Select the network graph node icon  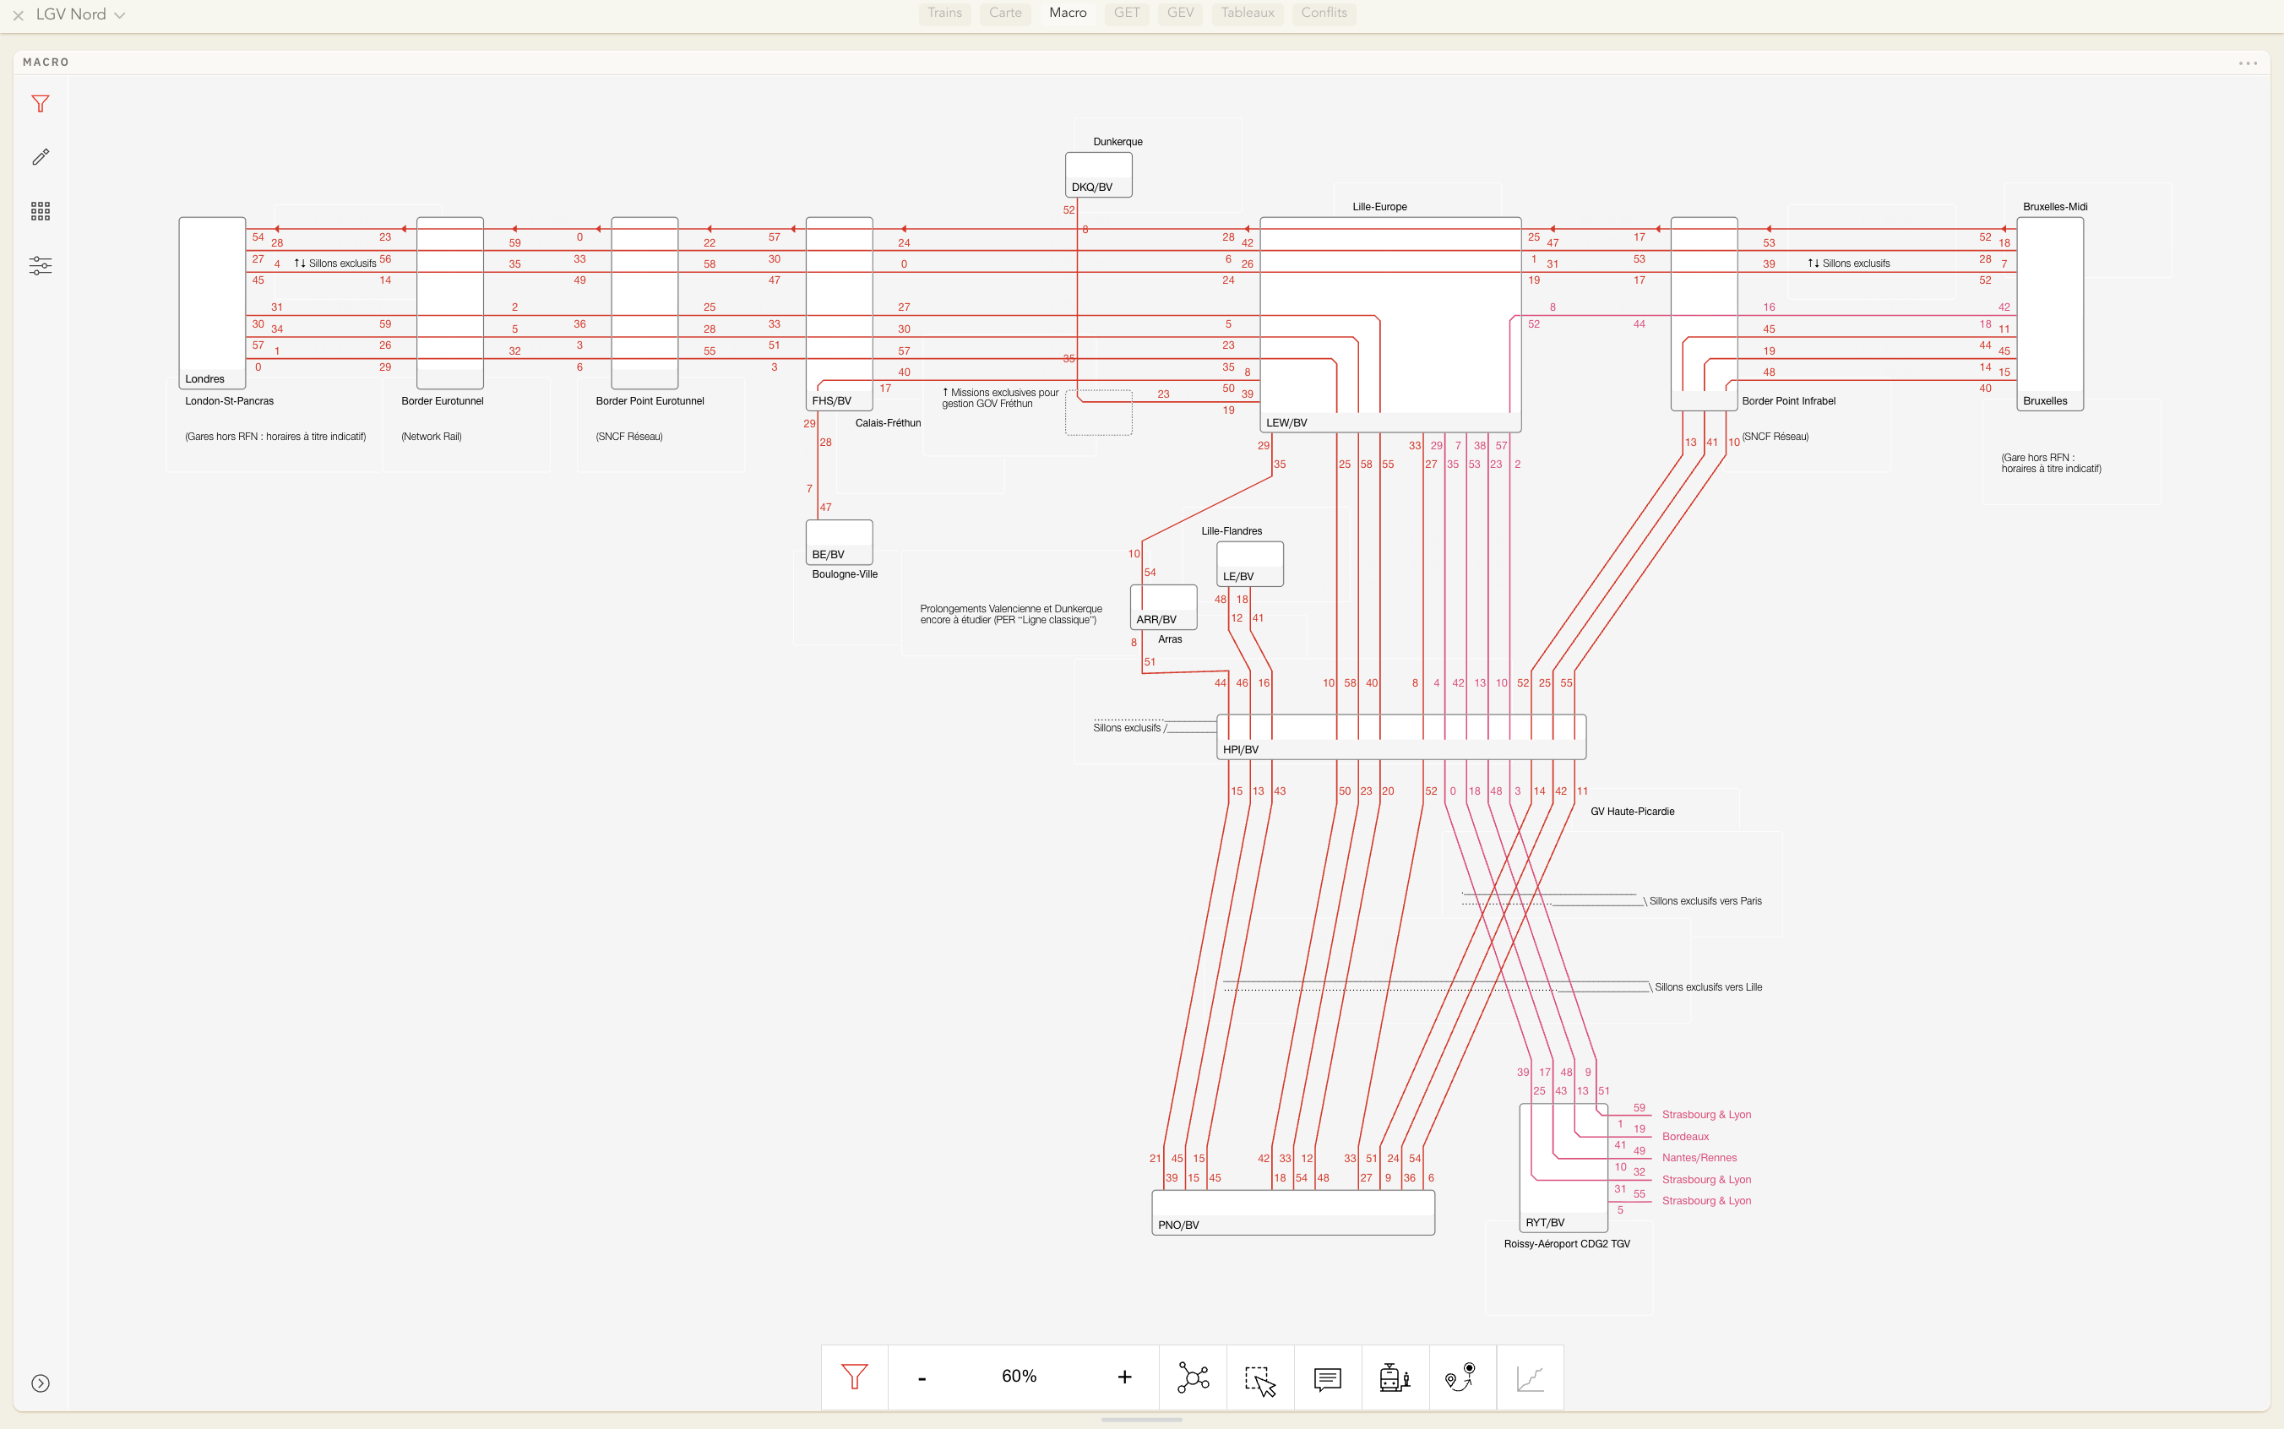(1193, 1377)
